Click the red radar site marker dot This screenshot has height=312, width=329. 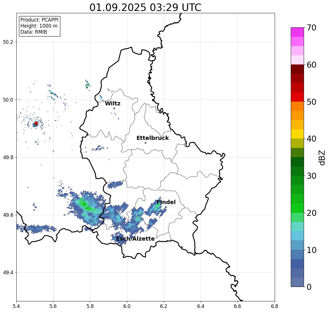click(36, 123)
